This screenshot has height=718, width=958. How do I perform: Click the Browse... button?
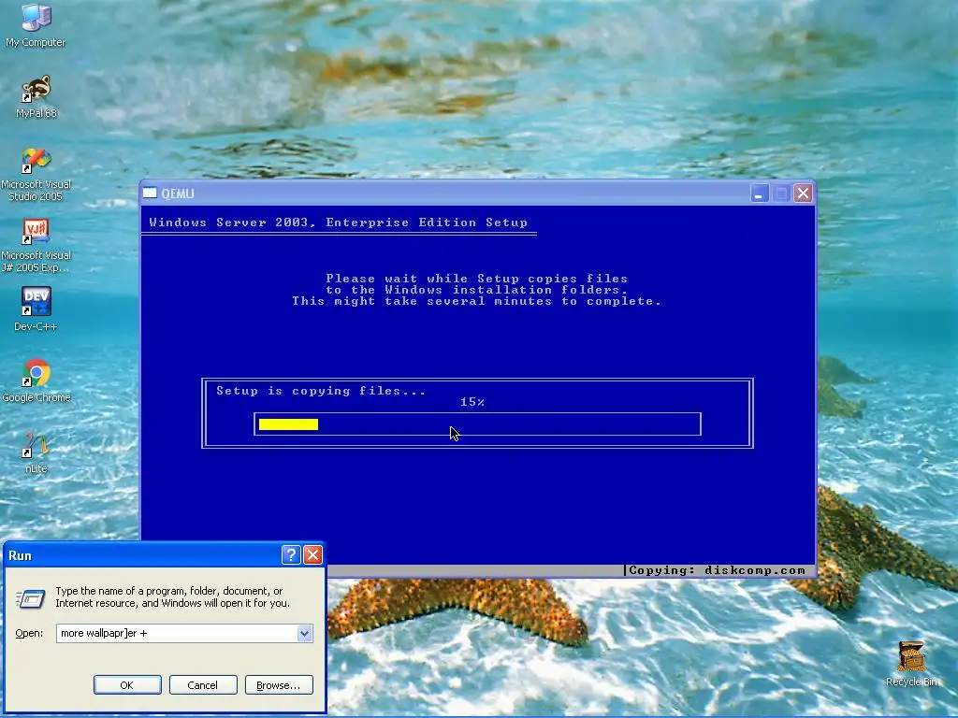tap(279, 685)
